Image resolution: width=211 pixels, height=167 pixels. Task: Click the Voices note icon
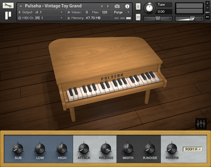click(69, 12)
